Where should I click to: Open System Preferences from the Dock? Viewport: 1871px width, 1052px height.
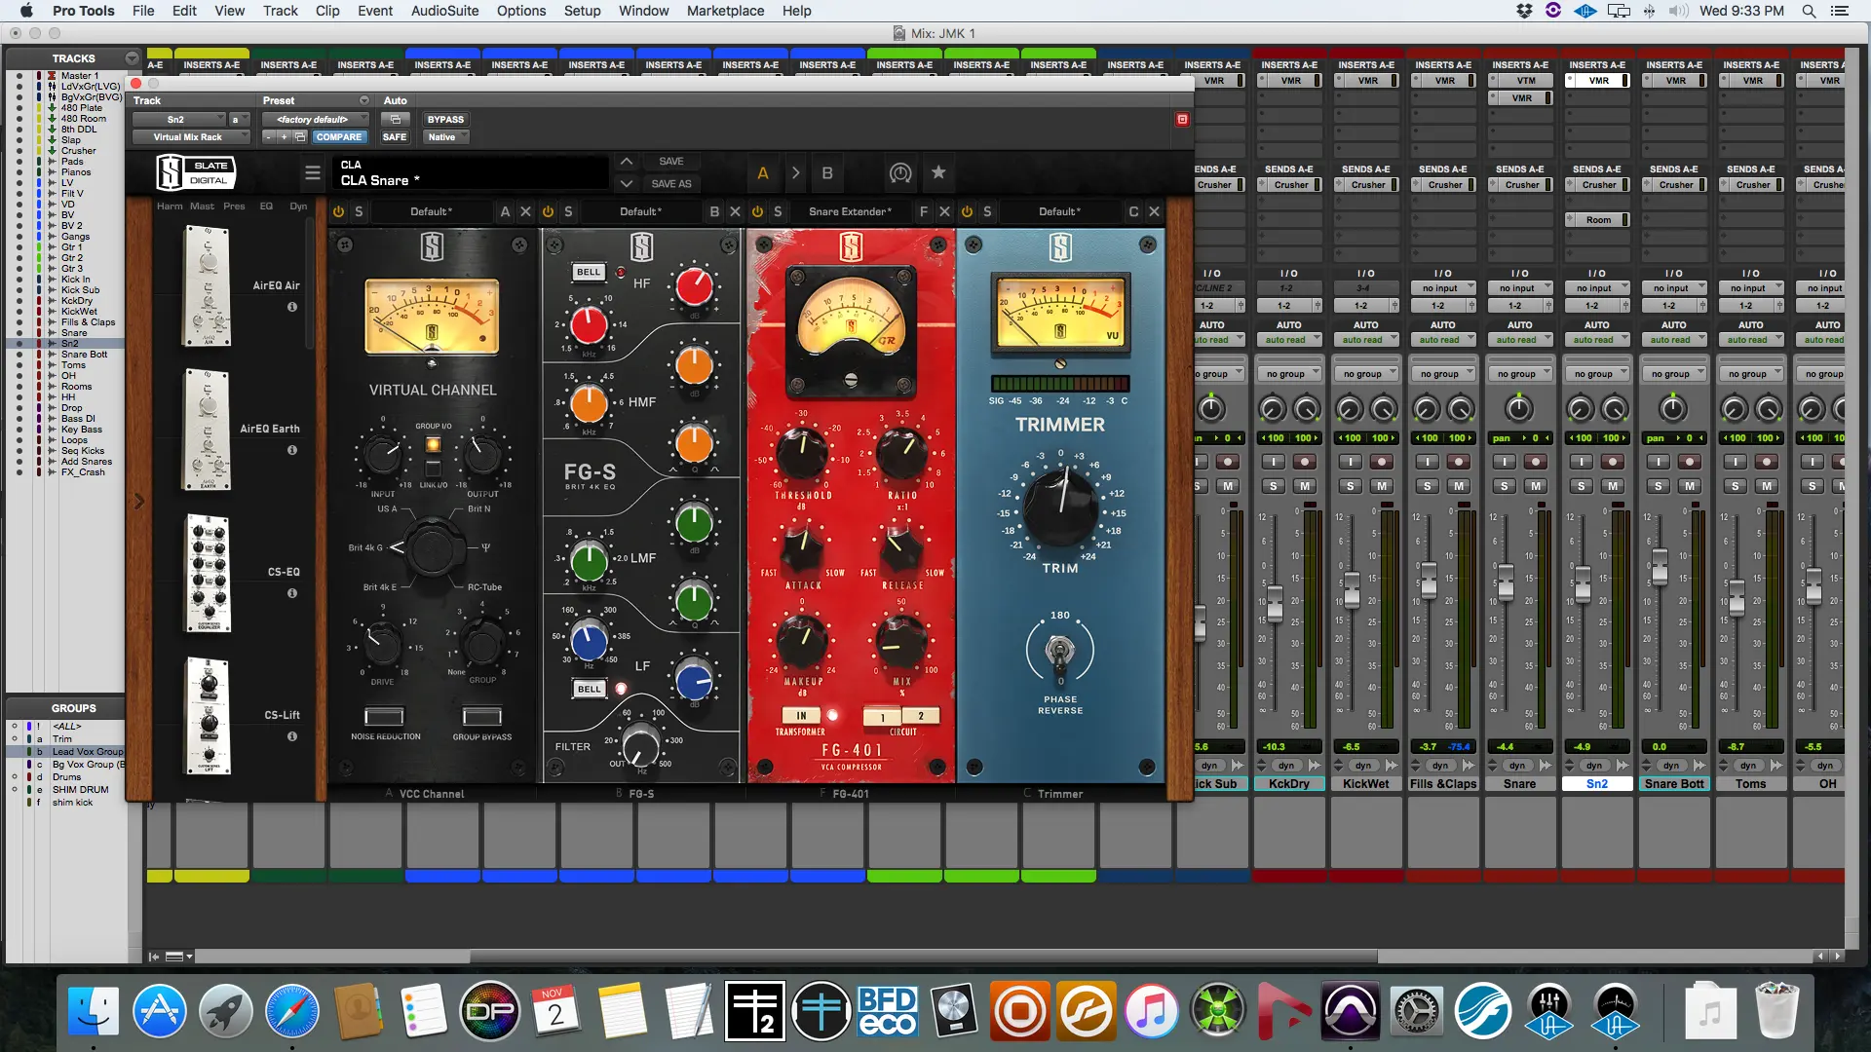(1415, 1010)
